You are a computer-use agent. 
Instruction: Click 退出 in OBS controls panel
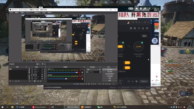(x=110, y=81)
